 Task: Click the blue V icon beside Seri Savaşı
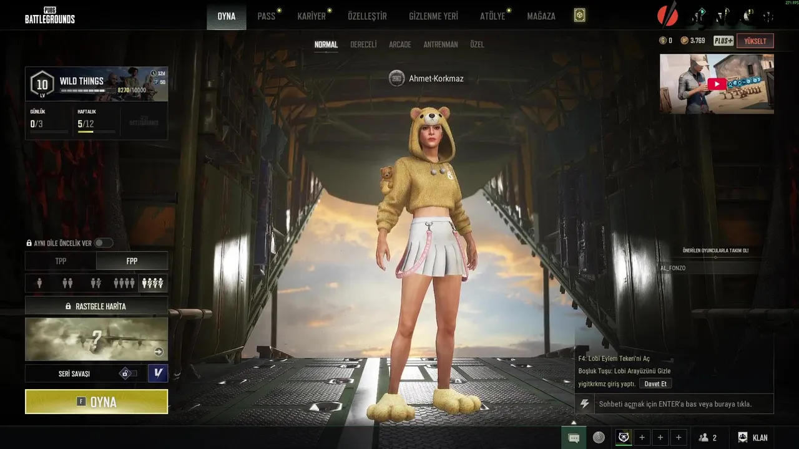point(158,373)
